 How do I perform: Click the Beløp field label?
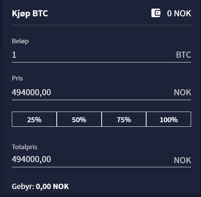point(20,41)
